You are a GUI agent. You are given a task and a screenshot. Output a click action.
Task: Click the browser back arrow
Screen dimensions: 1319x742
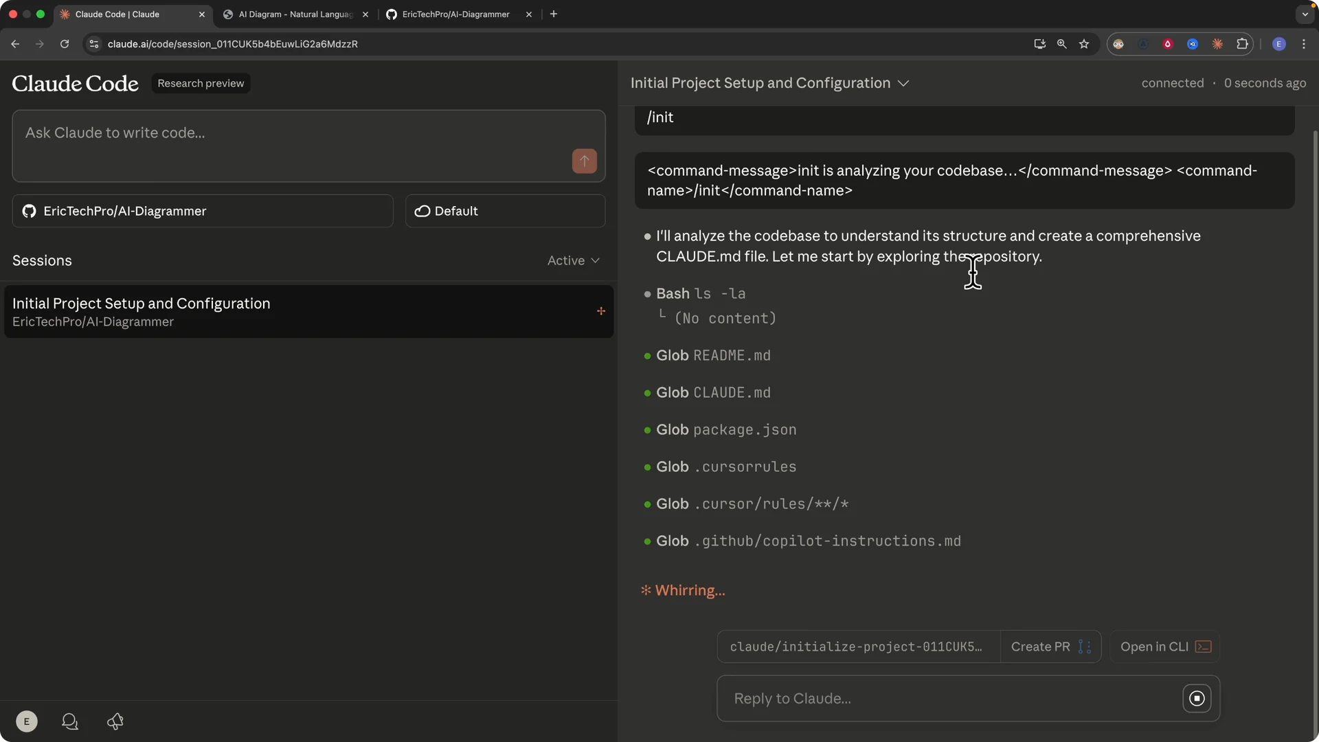click(x=15, y=44)
